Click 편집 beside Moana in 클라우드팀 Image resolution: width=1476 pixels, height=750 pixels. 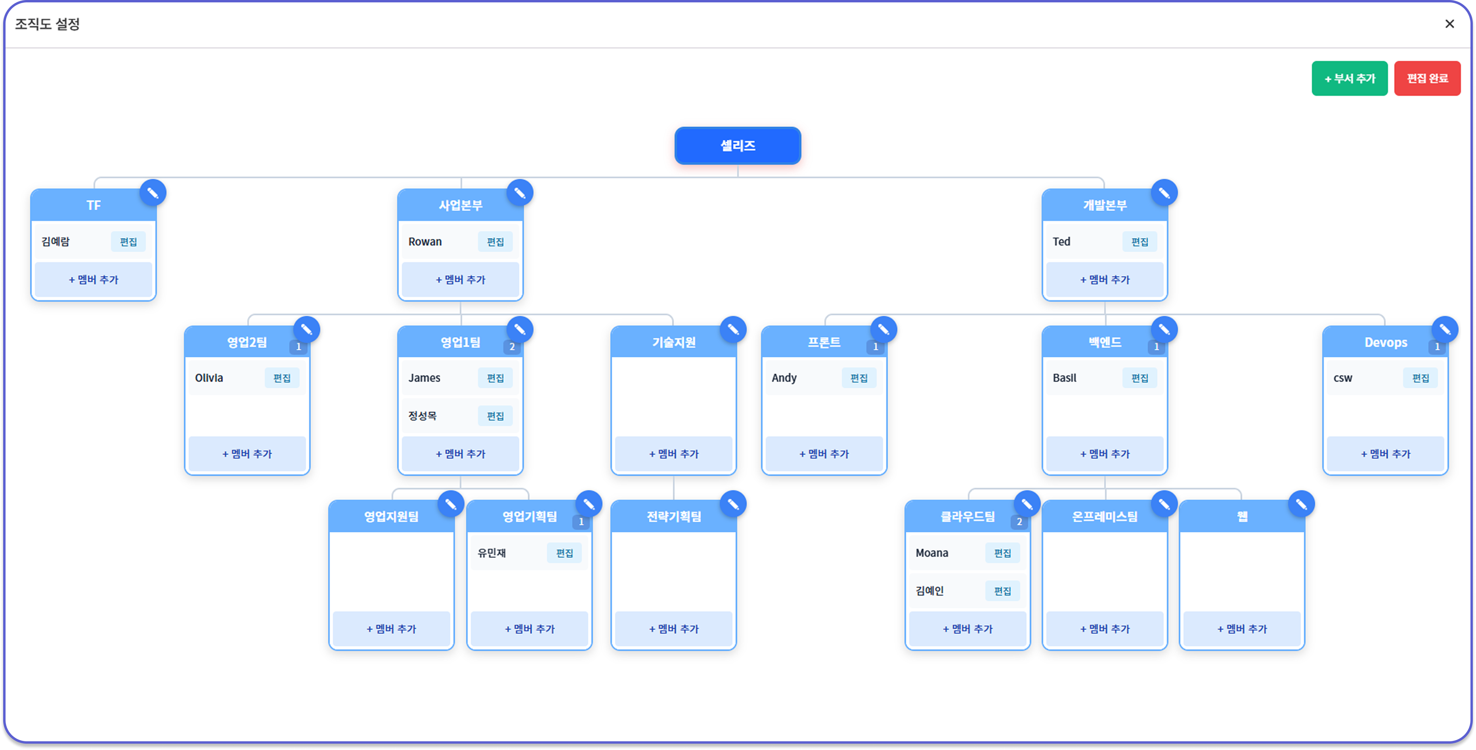(1002, 553)
